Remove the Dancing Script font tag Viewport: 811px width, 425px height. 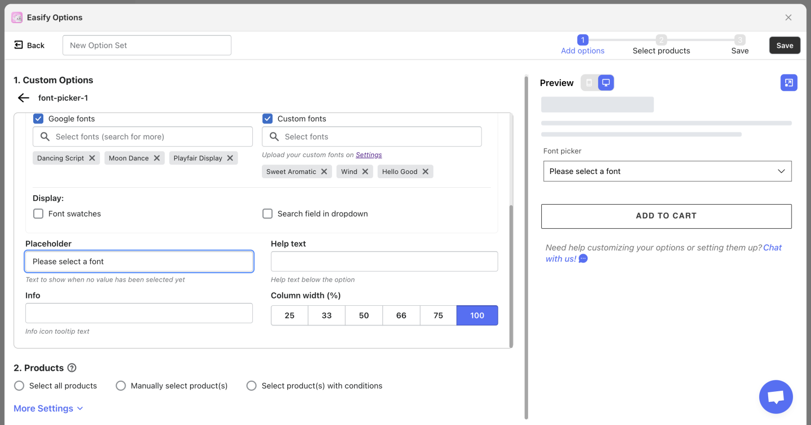click(x=92, y=158)
